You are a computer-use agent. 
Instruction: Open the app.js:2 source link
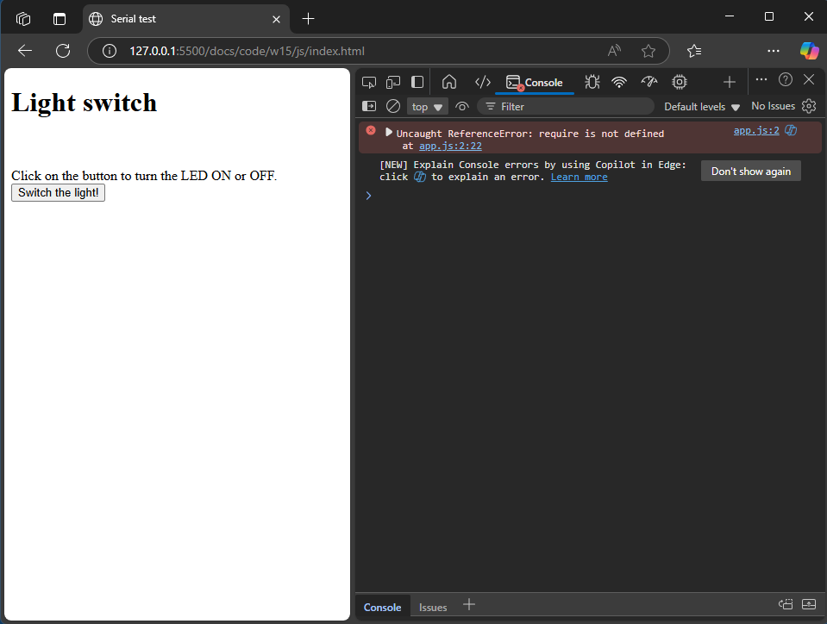pyautogui.click(x=756, y=131)
